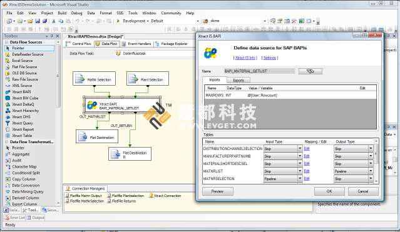Click the Preview button

point(218,191)
